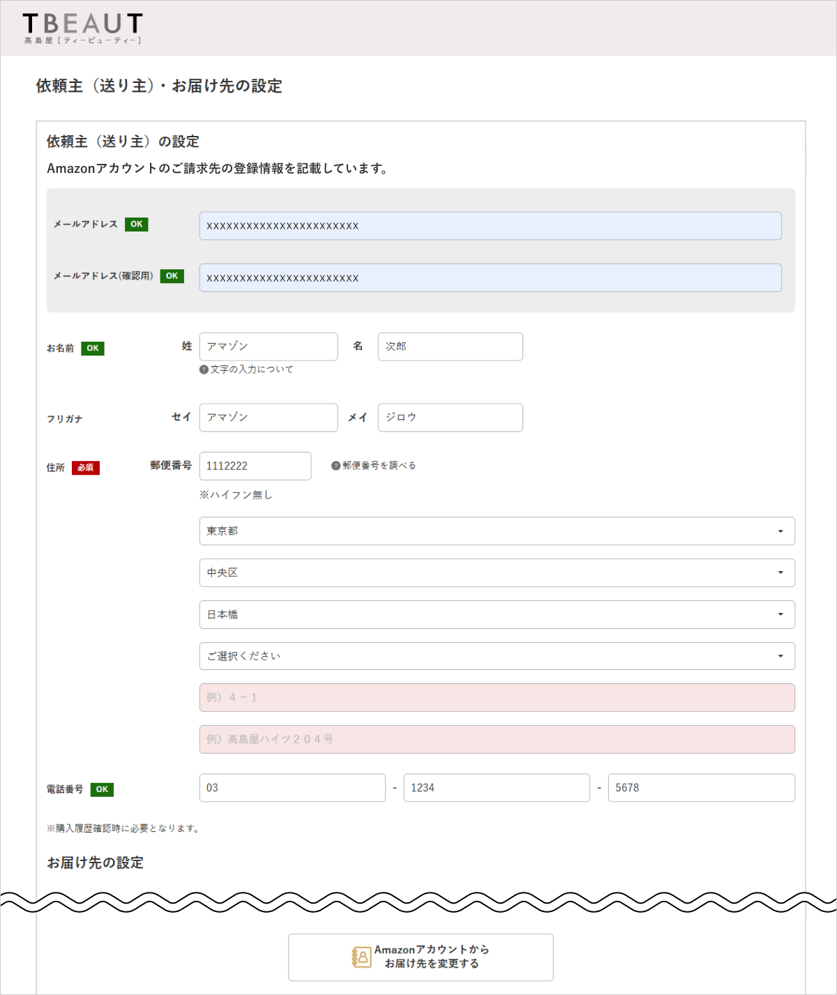Click the question mark icon beside 郵便番号を調べる
The width and height of the screenshot is (837, 995).
click(x=335, y=466)
